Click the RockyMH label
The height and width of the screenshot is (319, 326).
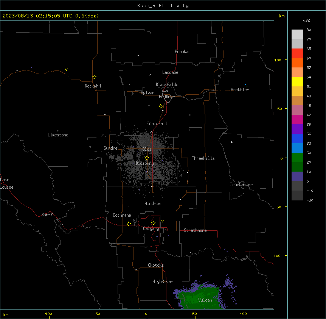click(93, 86)
